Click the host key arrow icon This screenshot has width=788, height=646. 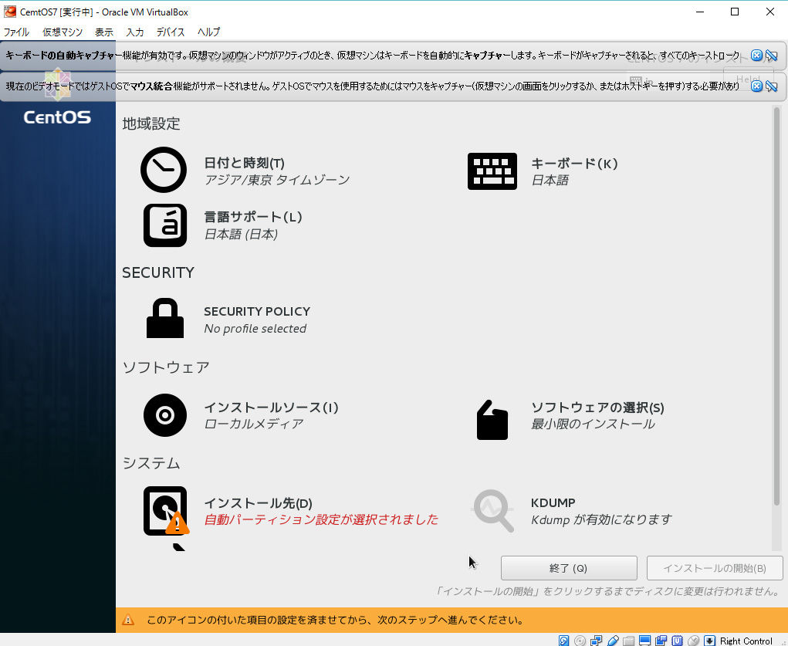[709, 641]
